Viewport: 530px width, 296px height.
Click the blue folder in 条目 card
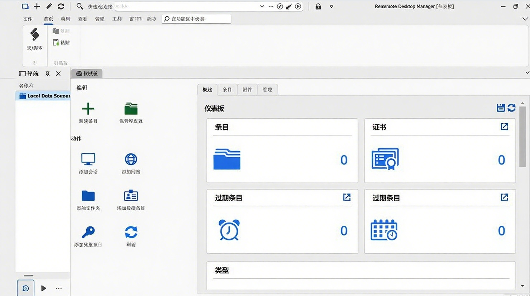click(x=227, y=159)
